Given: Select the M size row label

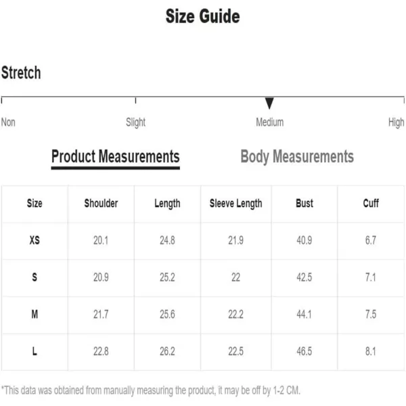Looking at the screenshot, I should (35, 314).
